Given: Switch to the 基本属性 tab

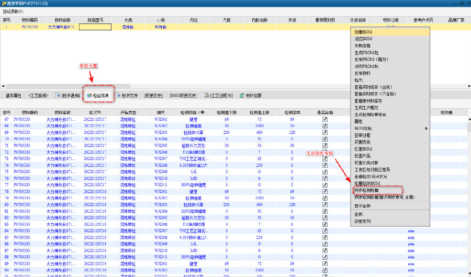Looking at the screenshot, I should point(14,96).
